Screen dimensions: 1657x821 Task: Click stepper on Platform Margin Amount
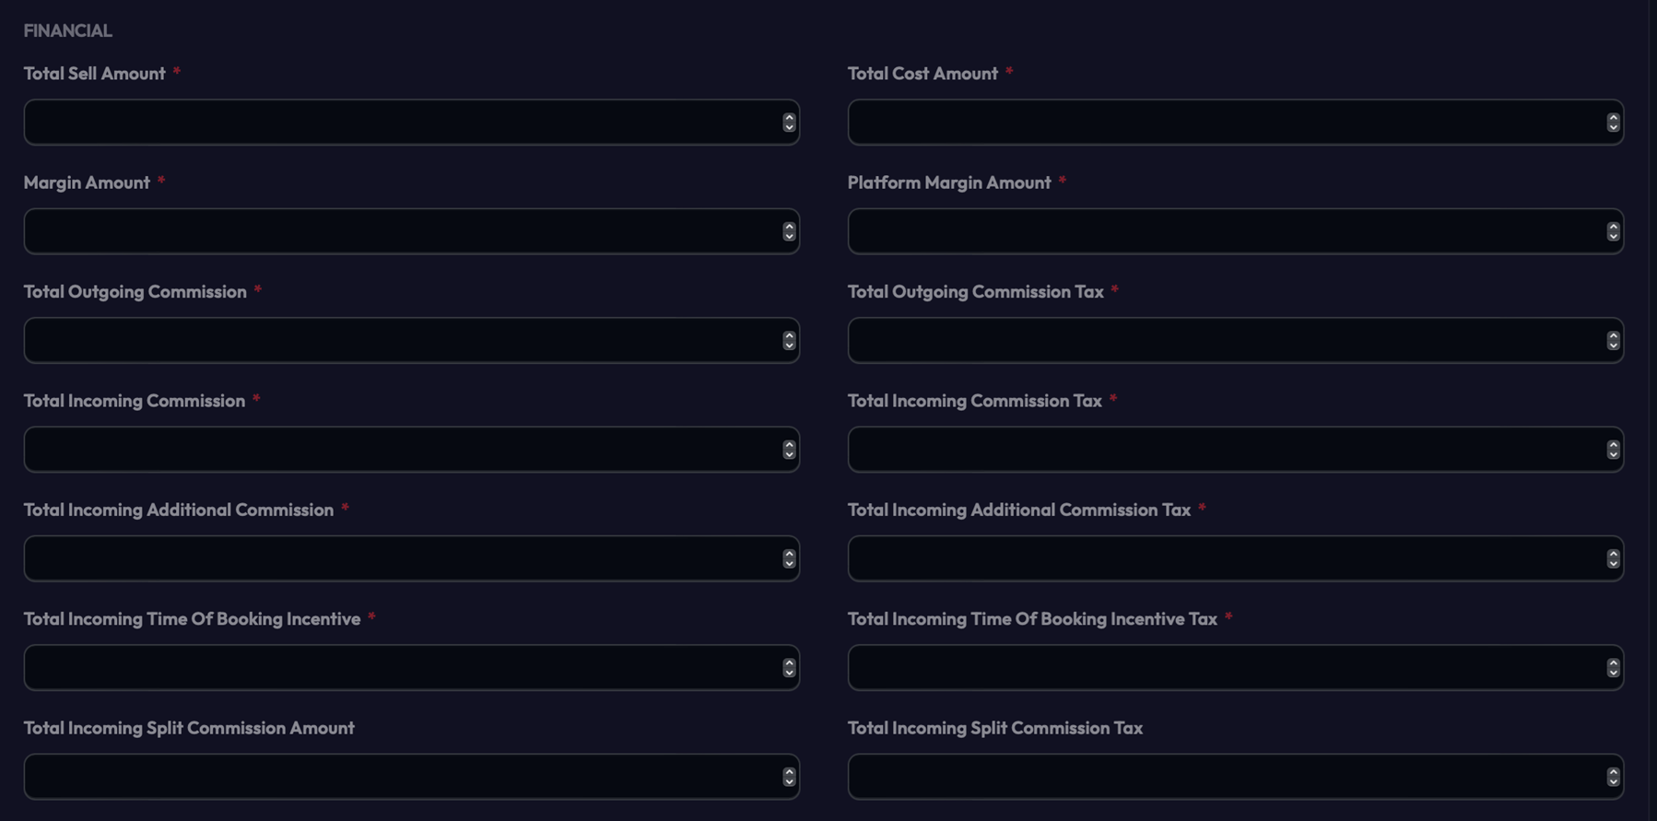tap(1613, 231)
